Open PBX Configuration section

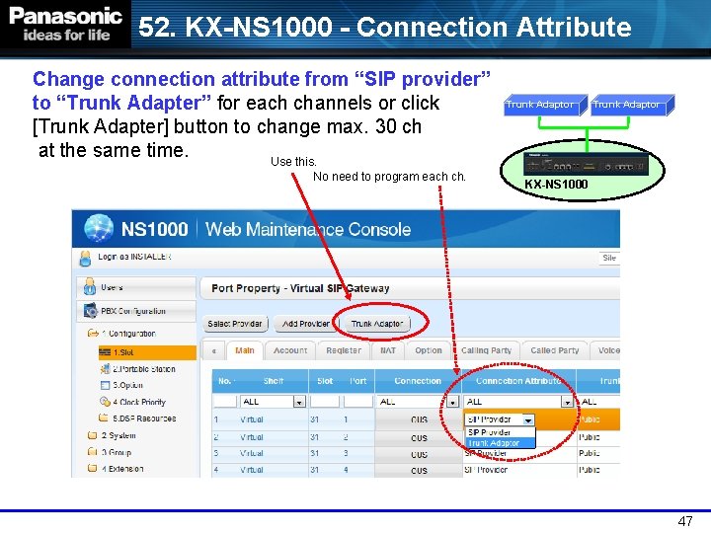[136, 311]
